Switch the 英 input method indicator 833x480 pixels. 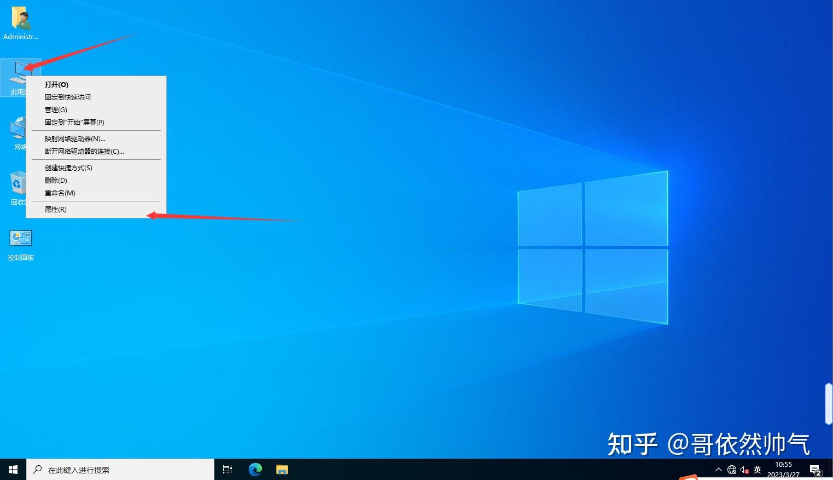[x=758, y=470]
